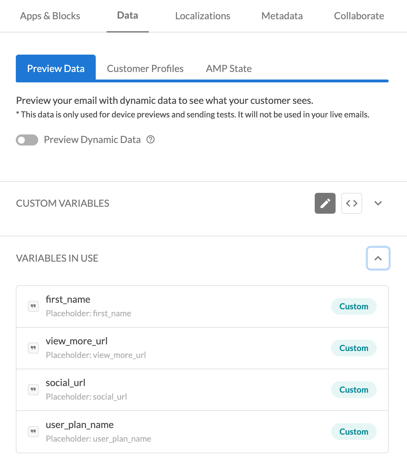The height and width of the screenshot is (476, 407).
Task: Toggle the Custom tag for social_url
Action: pyautogui.click(x=354, y=390)
